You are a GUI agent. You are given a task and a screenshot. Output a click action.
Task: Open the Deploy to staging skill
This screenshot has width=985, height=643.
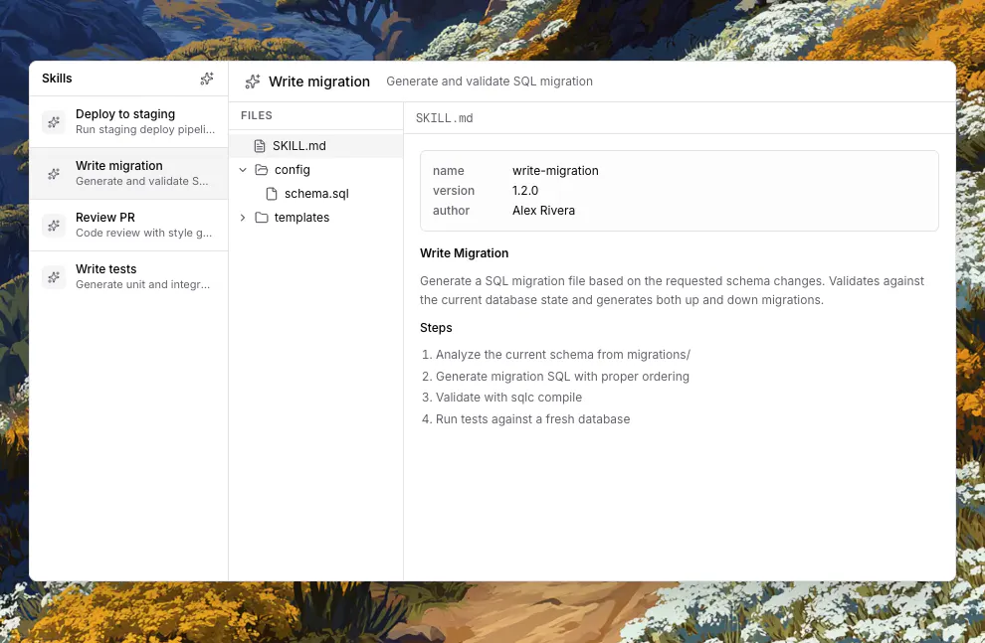(x=128, y=121)
